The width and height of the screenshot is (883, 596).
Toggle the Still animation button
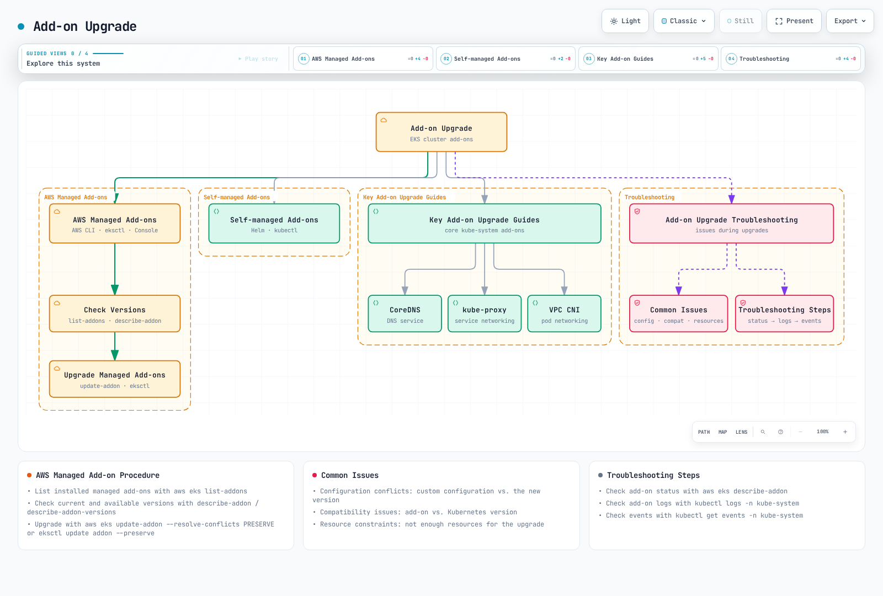740,21
